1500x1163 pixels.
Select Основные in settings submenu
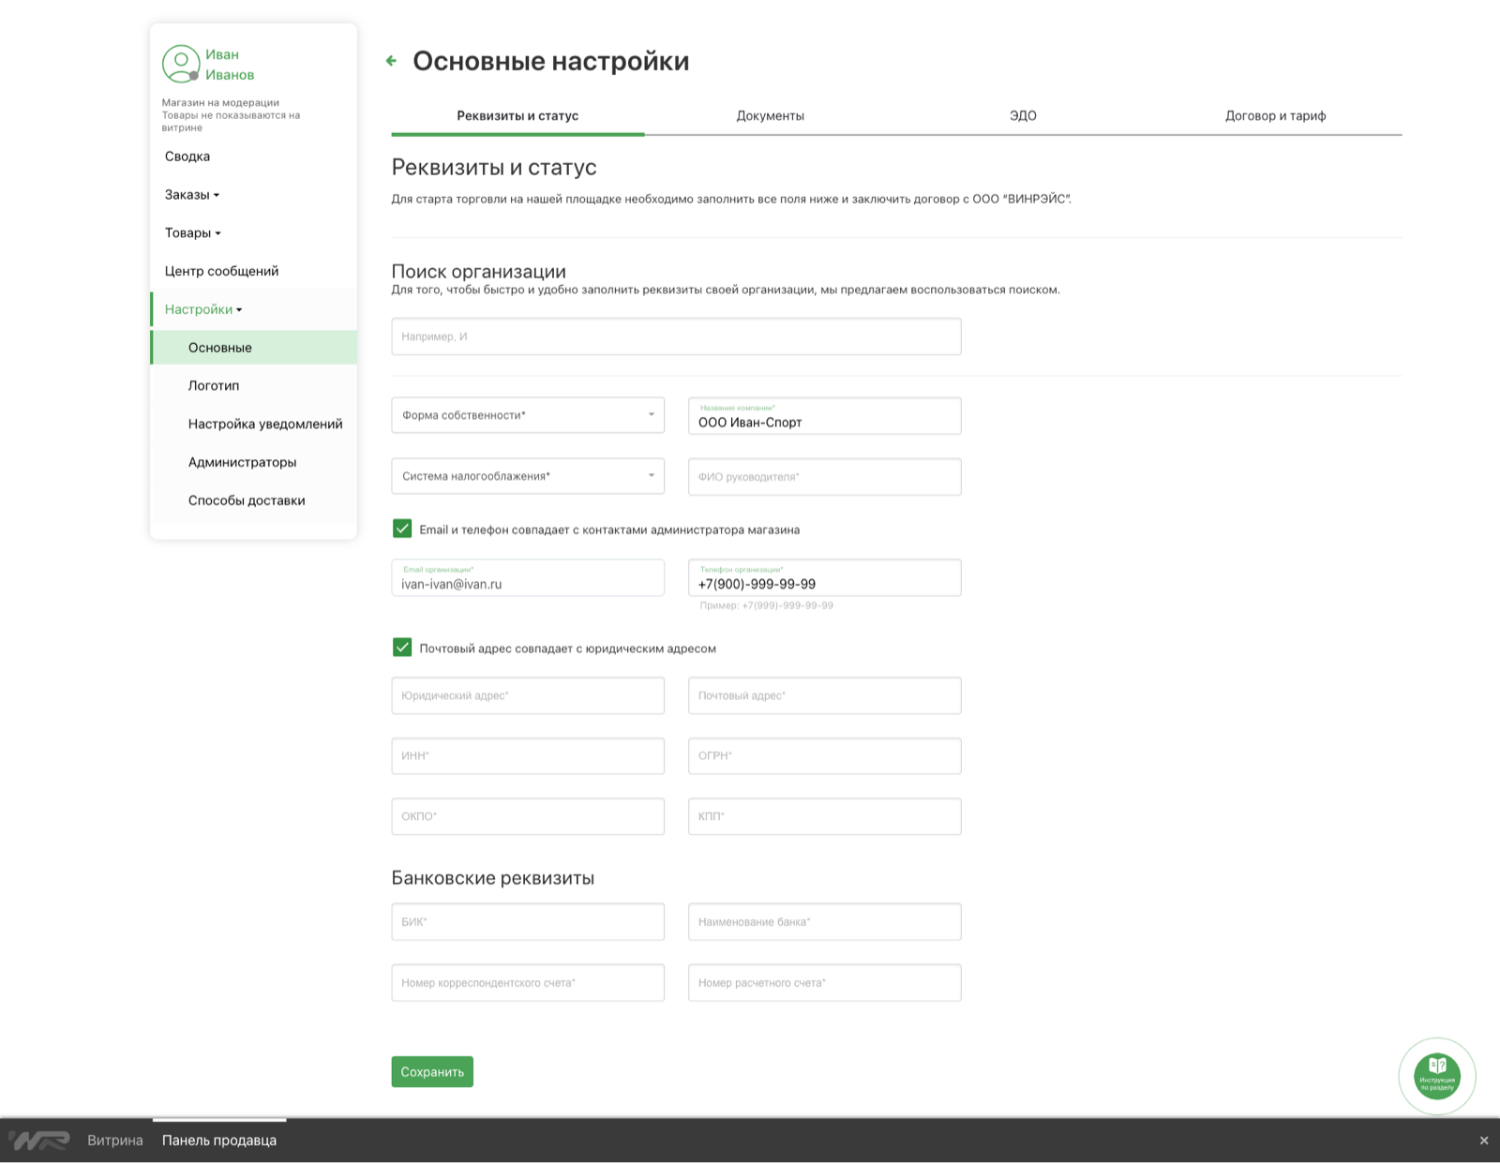click(x=253, y=348)
